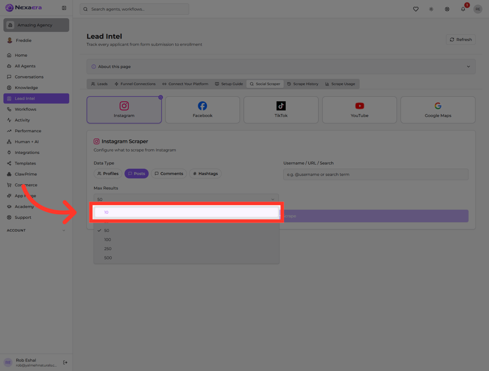The image size is (489, 371).
Task: Open ClawPrime in the sidebar
Action: (x=36, y=174)
